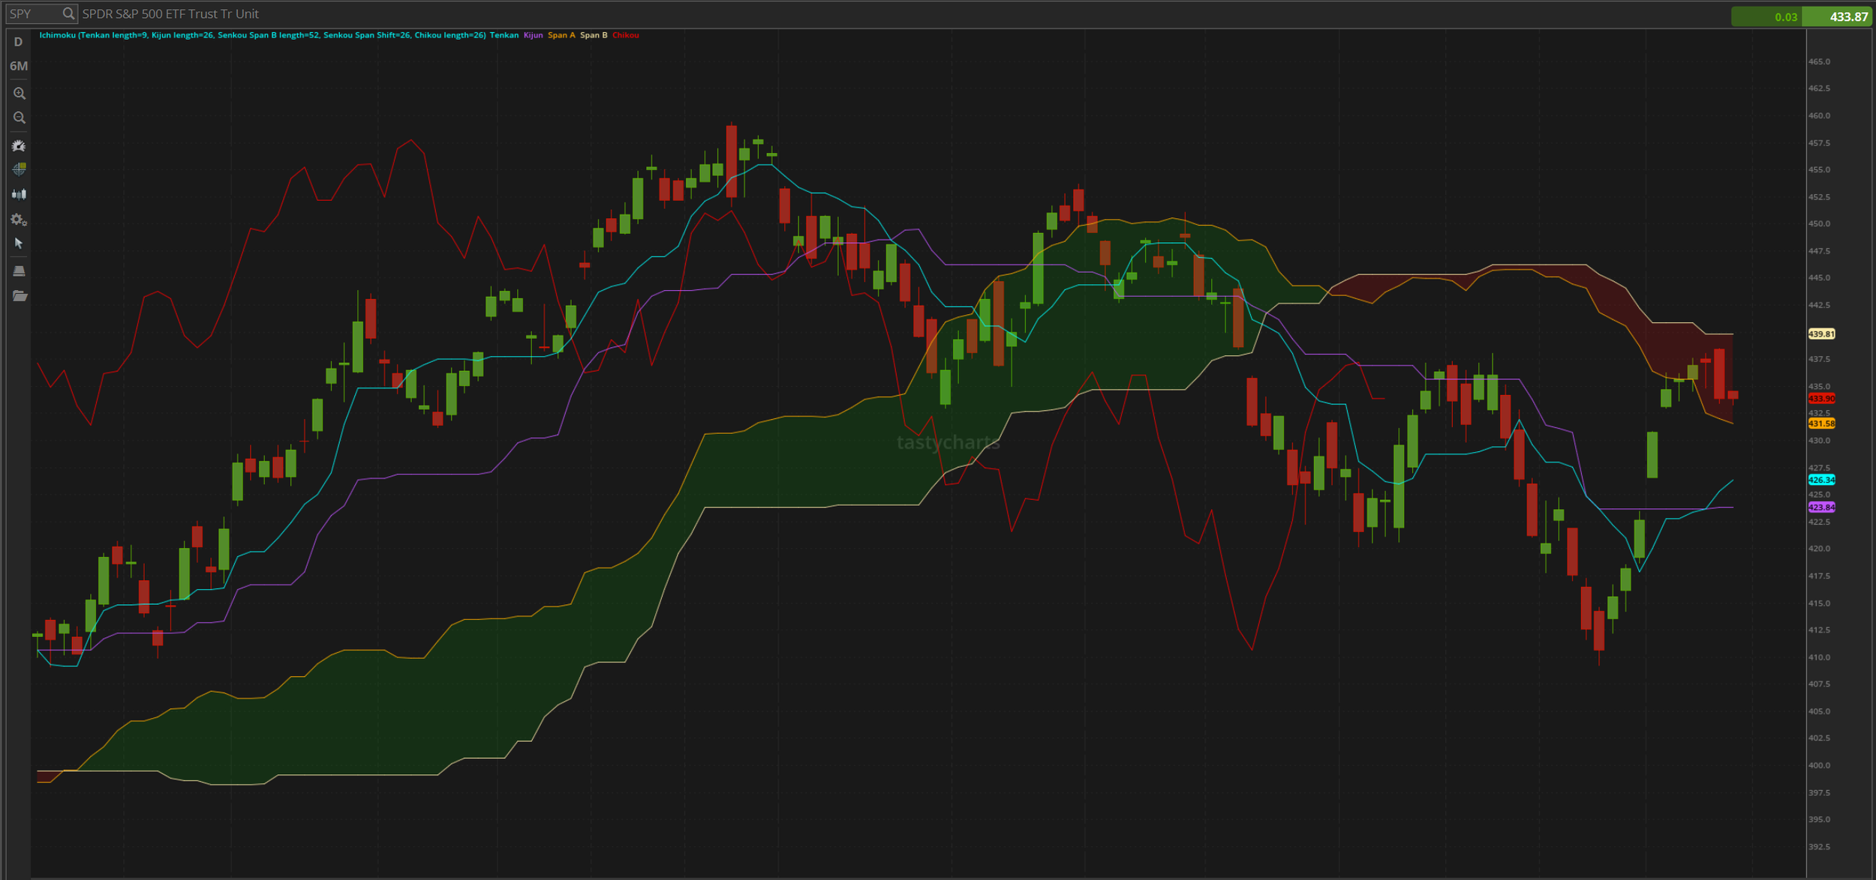
Task: Open the 6M time range selector
Action: pos(19,66)
